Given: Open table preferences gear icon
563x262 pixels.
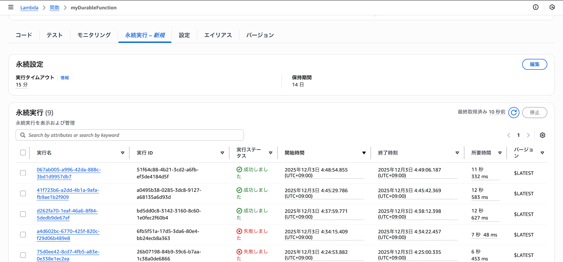Looking at the screenshot, I should (x=542, y=135).
